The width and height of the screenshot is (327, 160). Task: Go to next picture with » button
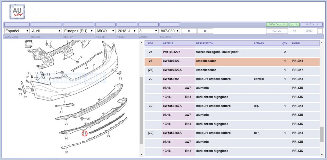[205, 31]
